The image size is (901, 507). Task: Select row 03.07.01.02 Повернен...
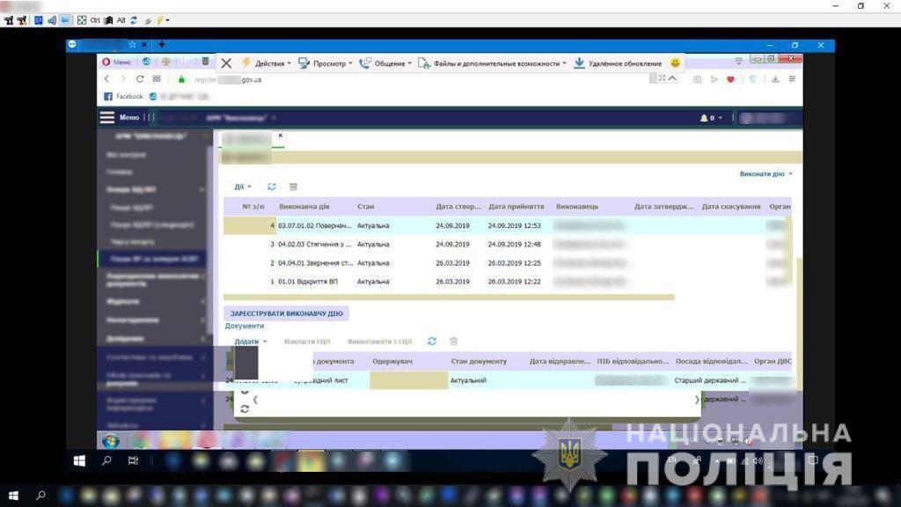507,226
